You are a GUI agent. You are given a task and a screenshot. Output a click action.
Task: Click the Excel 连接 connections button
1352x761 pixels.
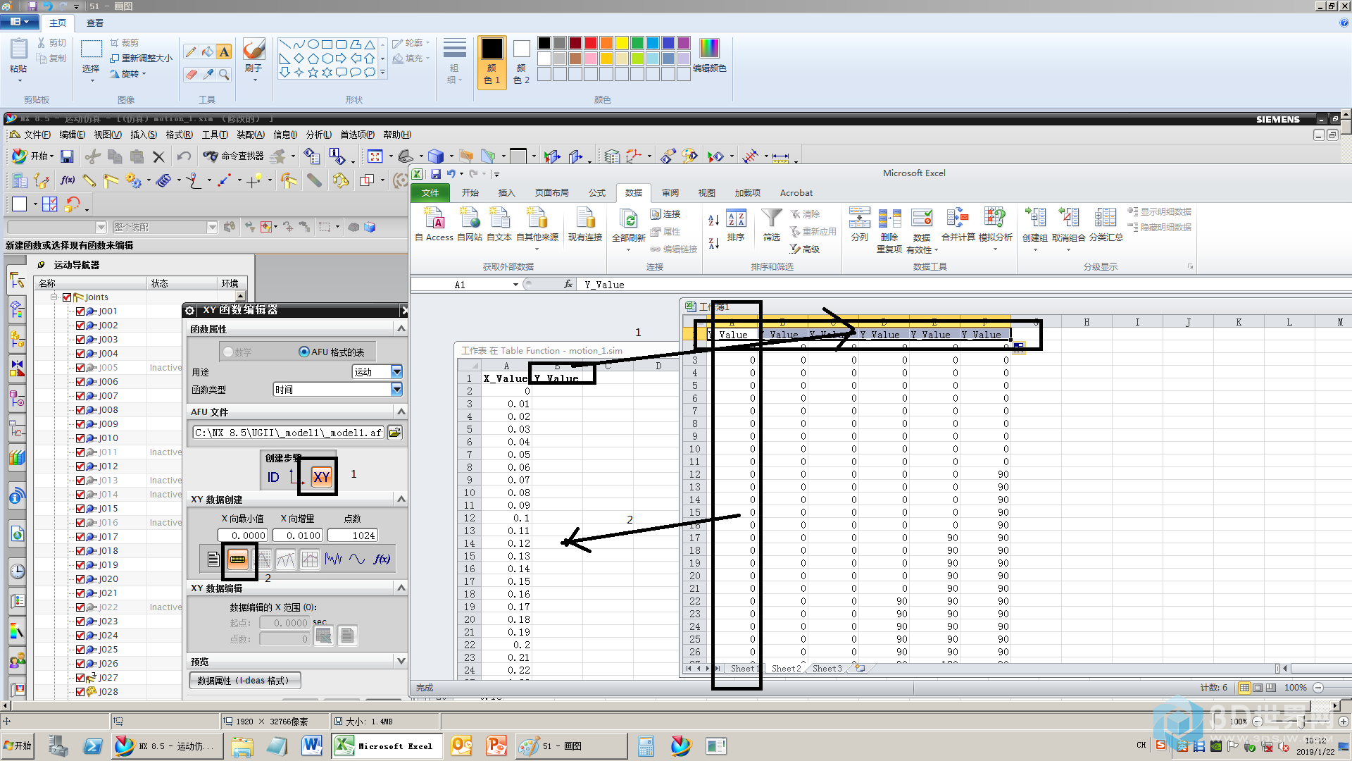click(665, 214)
